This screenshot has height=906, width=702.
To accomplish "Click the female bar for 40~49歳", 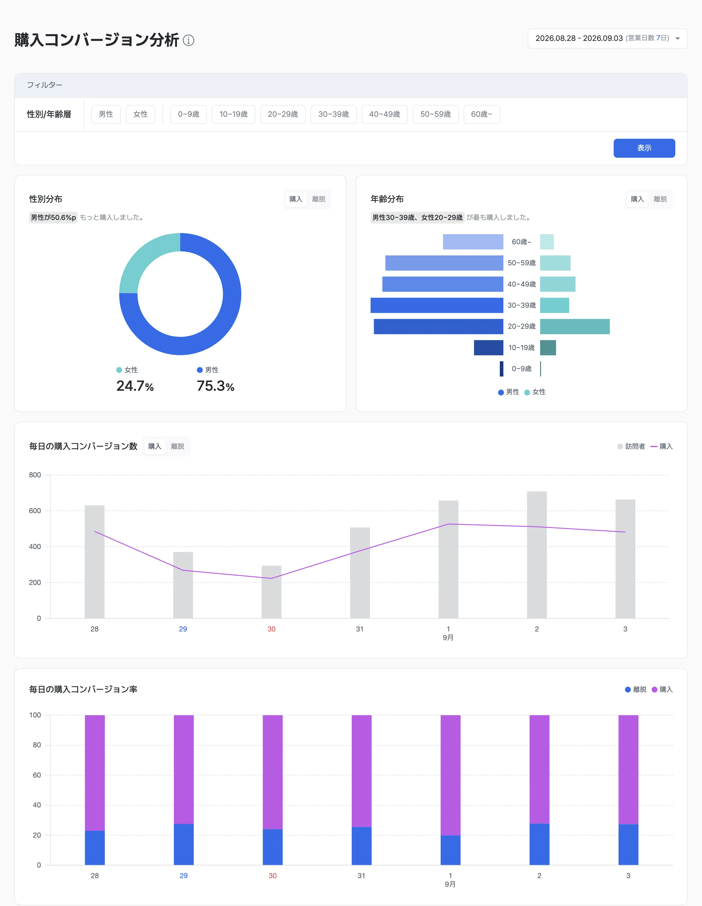I will coord(558,284).
